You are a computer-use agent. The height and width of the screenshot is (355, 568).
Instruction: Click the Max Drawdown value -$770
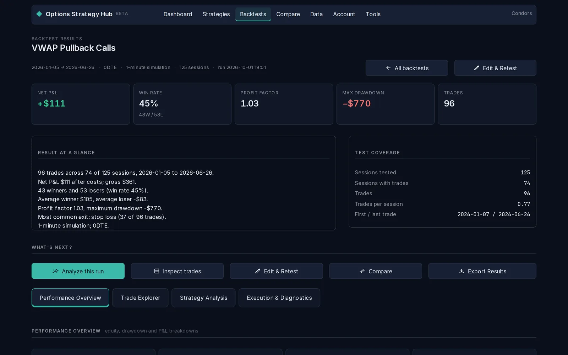(x=356, y=103)
